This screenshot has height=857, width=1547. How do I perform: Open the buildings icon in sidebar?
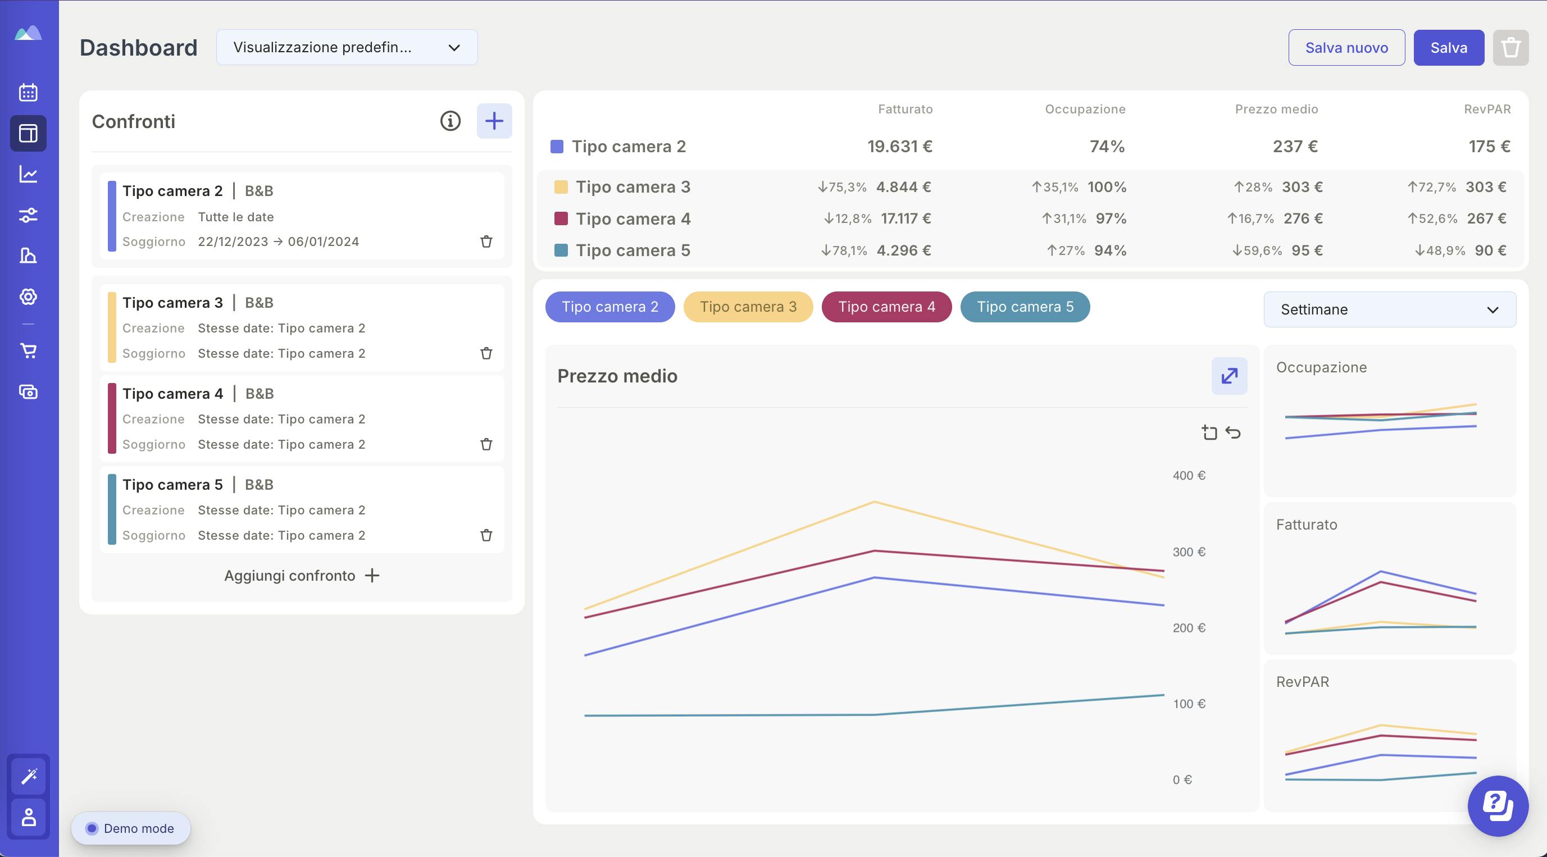[28, 256]
